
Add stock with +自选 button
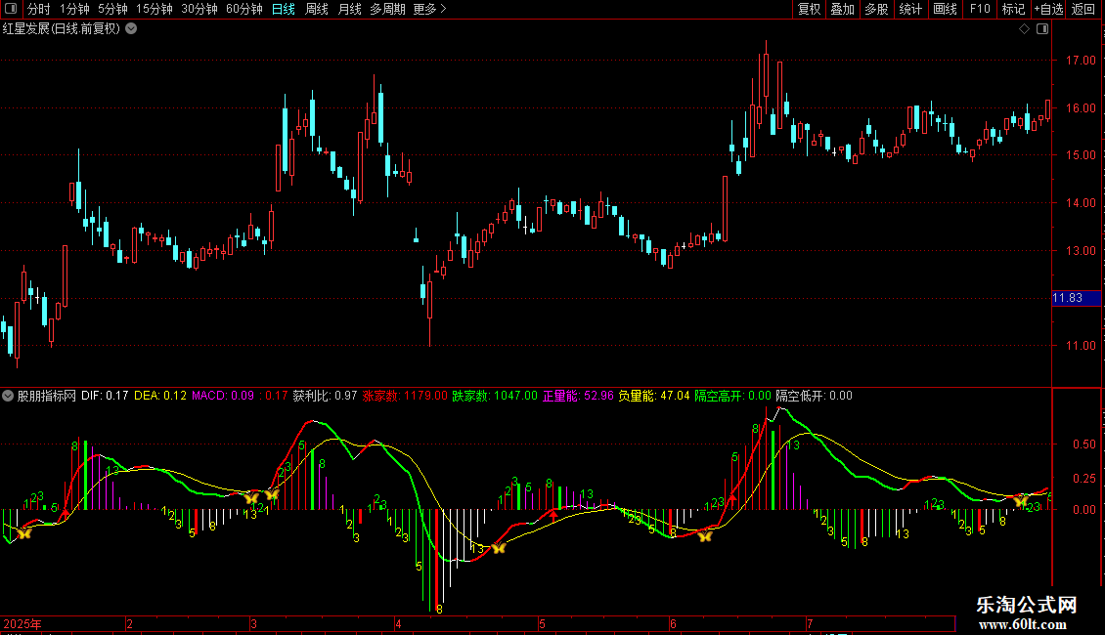1048,9
